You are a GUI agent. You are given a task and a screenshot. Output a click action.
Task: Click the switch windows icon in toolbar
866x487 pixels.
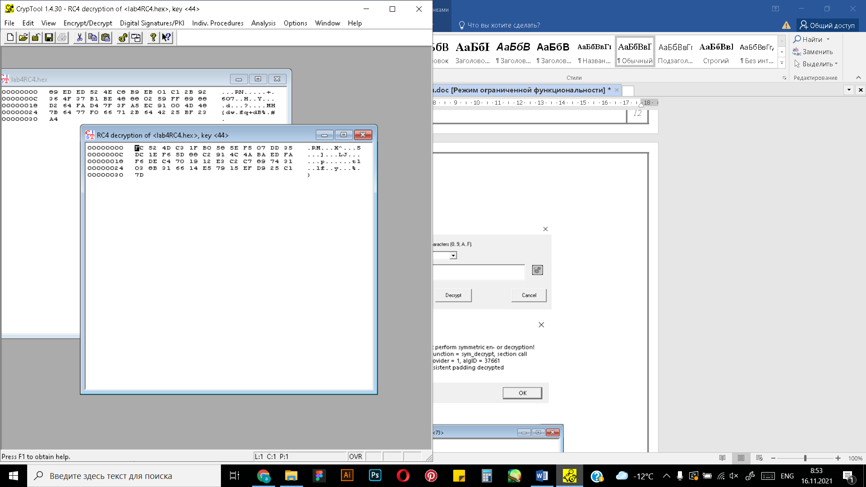point(136,37)
